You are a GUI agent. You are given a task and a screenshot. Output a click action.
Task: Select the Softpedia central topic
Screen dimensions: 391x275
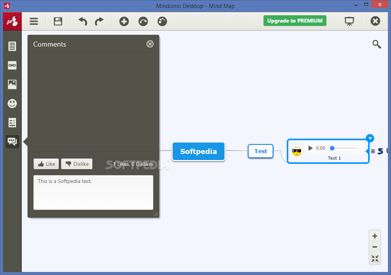point(199,152)
